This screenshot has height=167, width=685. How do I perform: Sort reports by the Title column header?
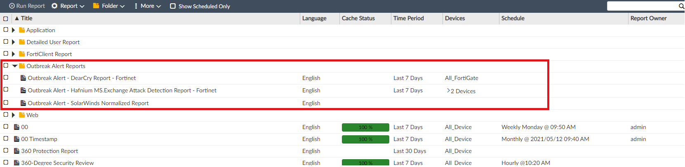(x=26, y=18)
